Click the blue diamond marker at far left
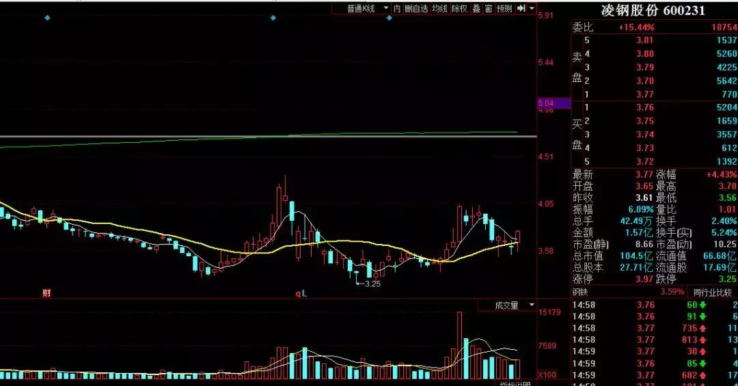The image size is (738, 386). (x=47, y=18)
